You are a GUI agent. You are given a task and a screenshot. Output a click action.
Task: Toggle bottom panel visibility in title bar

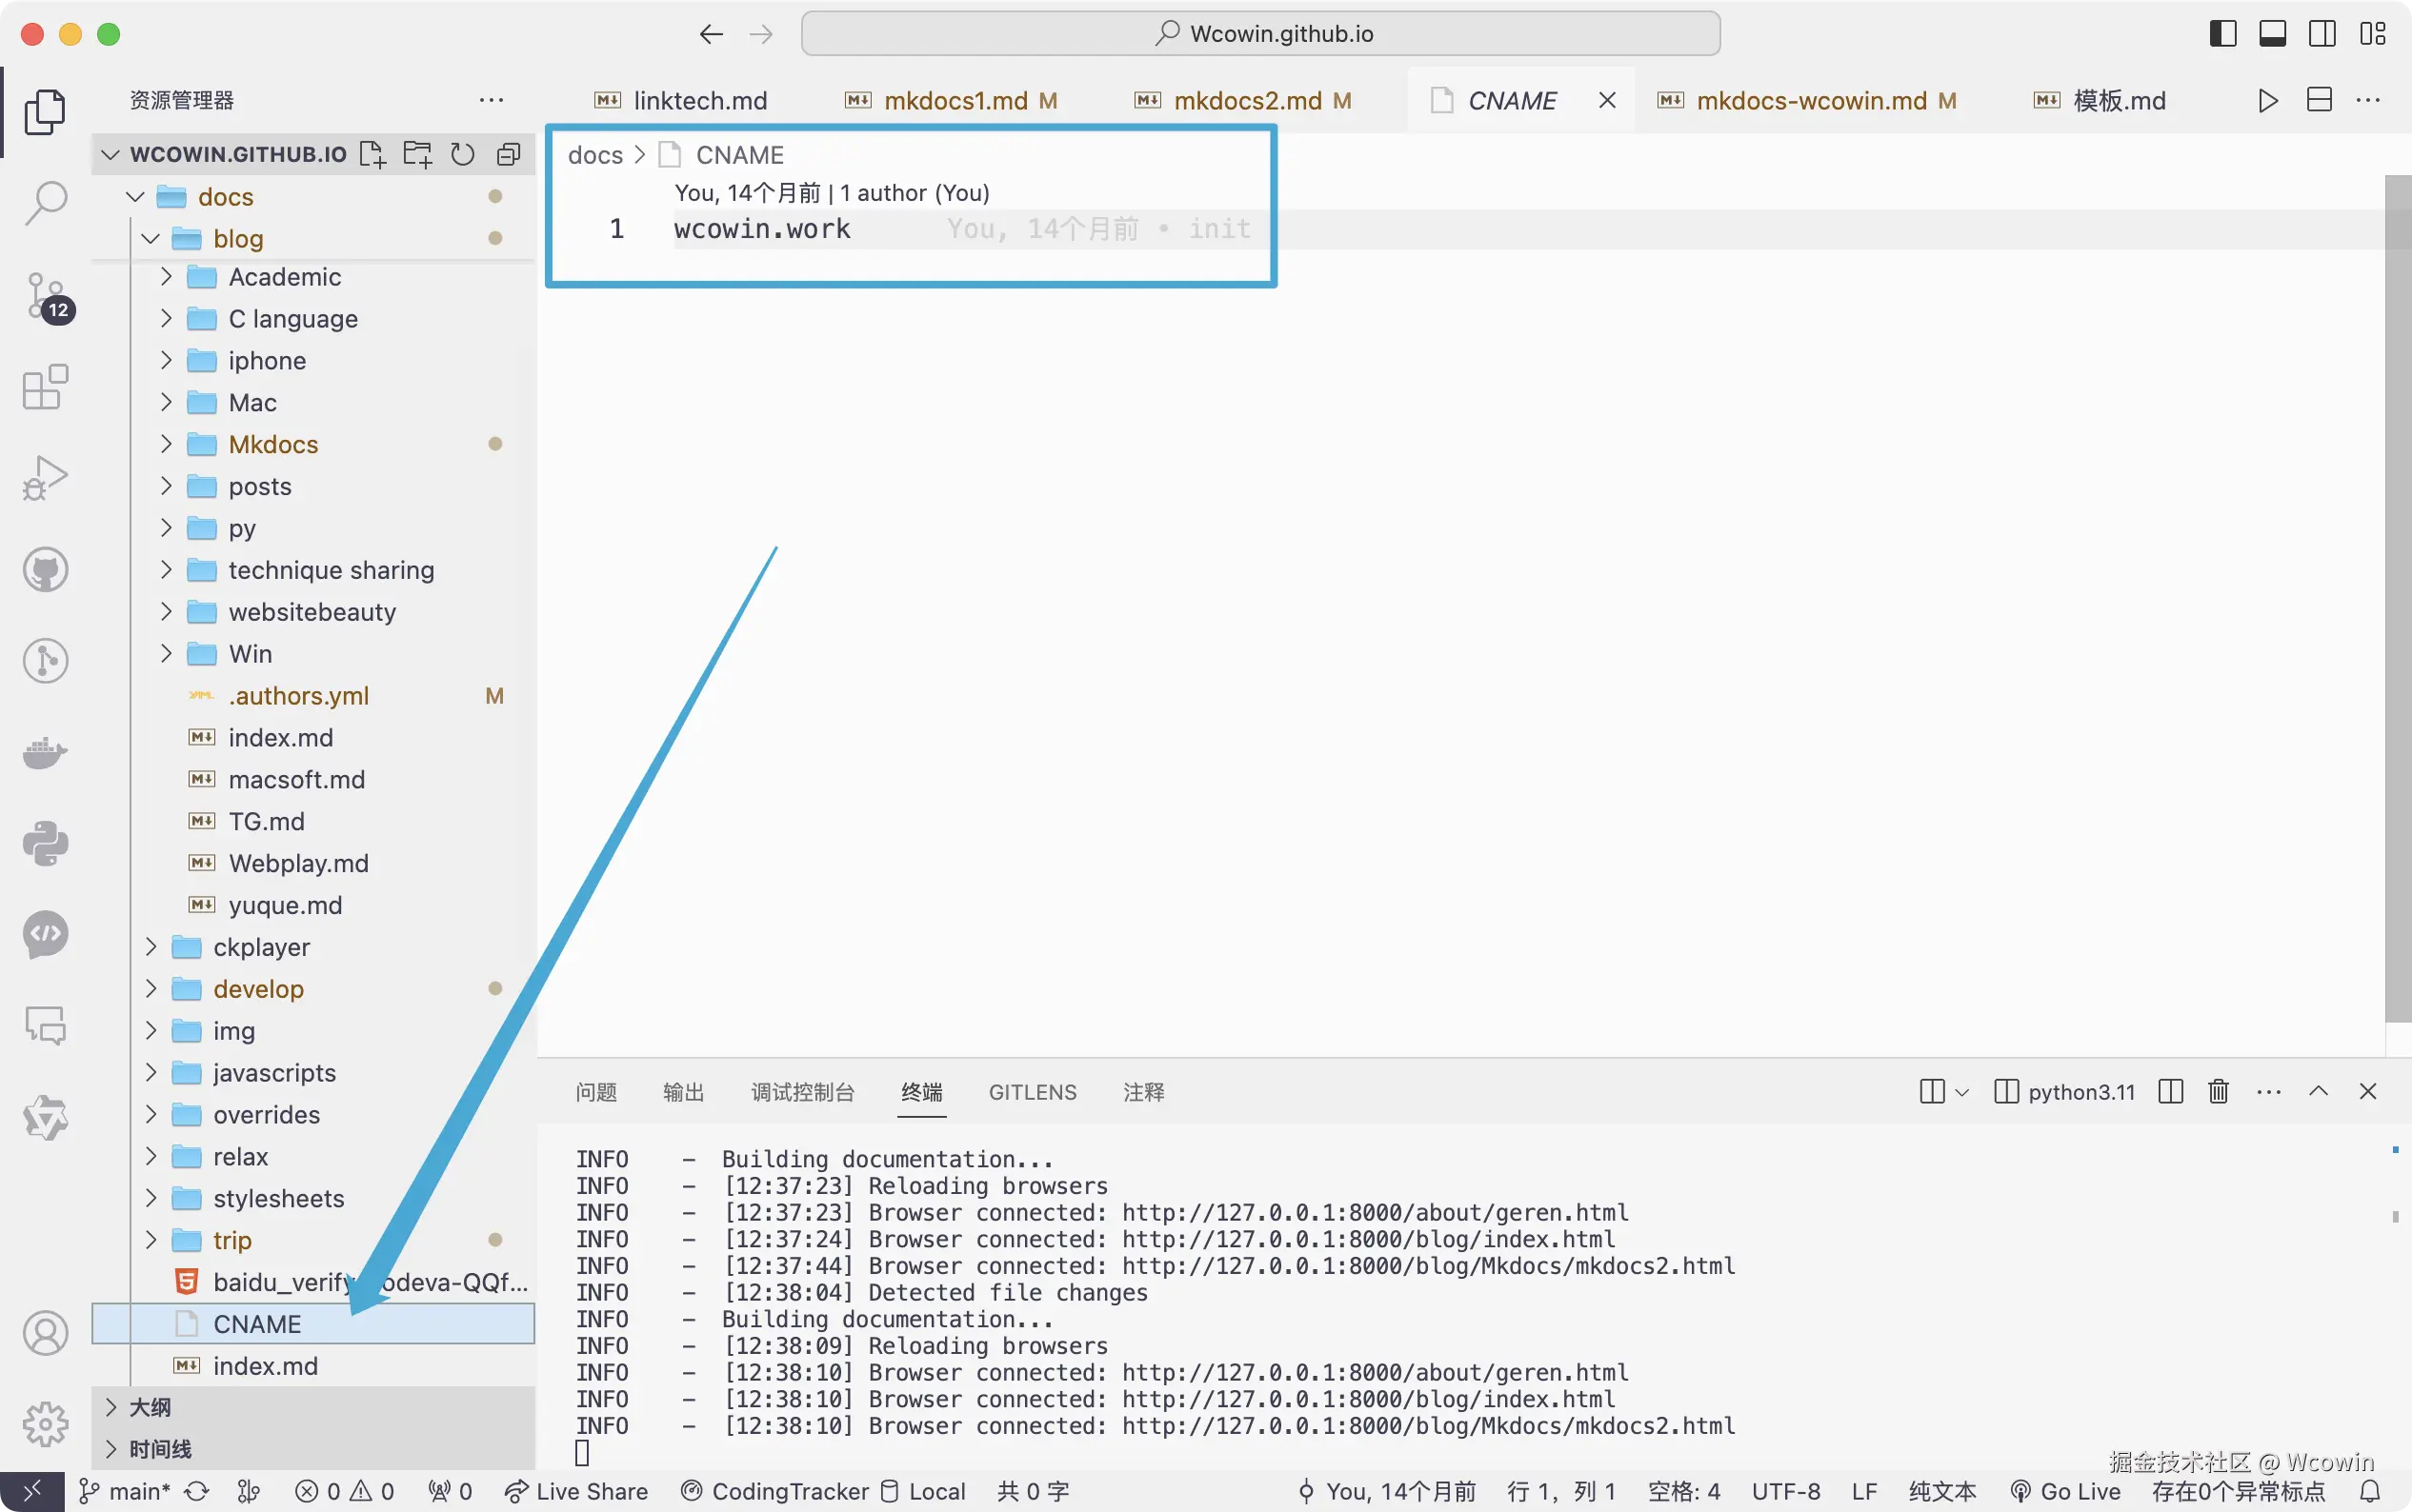(2272, 34)
